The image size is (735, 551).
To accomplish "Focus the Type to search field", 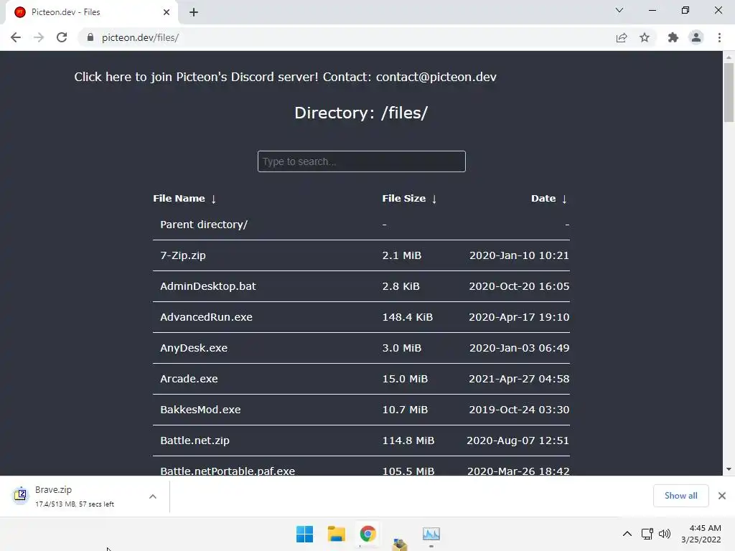I will point(362,161).
